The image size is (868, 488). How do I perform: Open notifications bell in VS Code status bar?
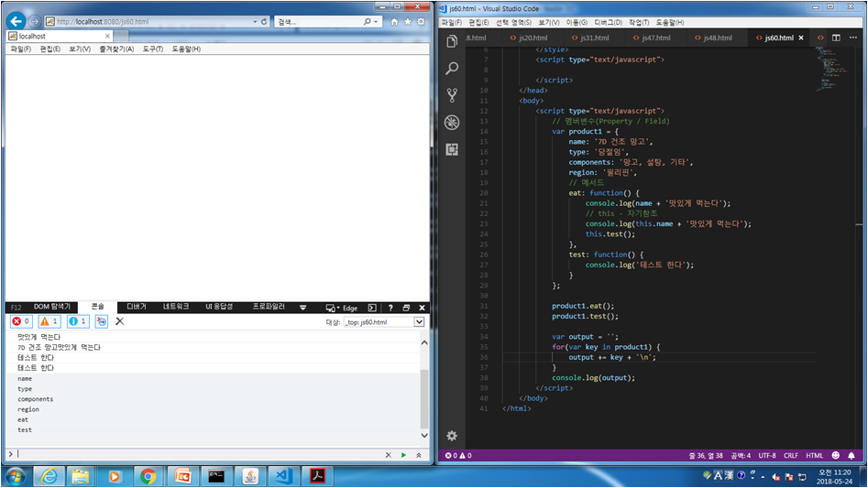tap(852, 455)
